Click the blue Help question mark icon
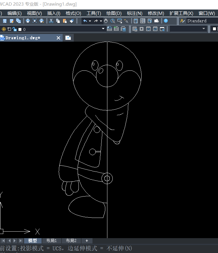The width and height of the screenshot is (218, 253). [x=166, y=21]
